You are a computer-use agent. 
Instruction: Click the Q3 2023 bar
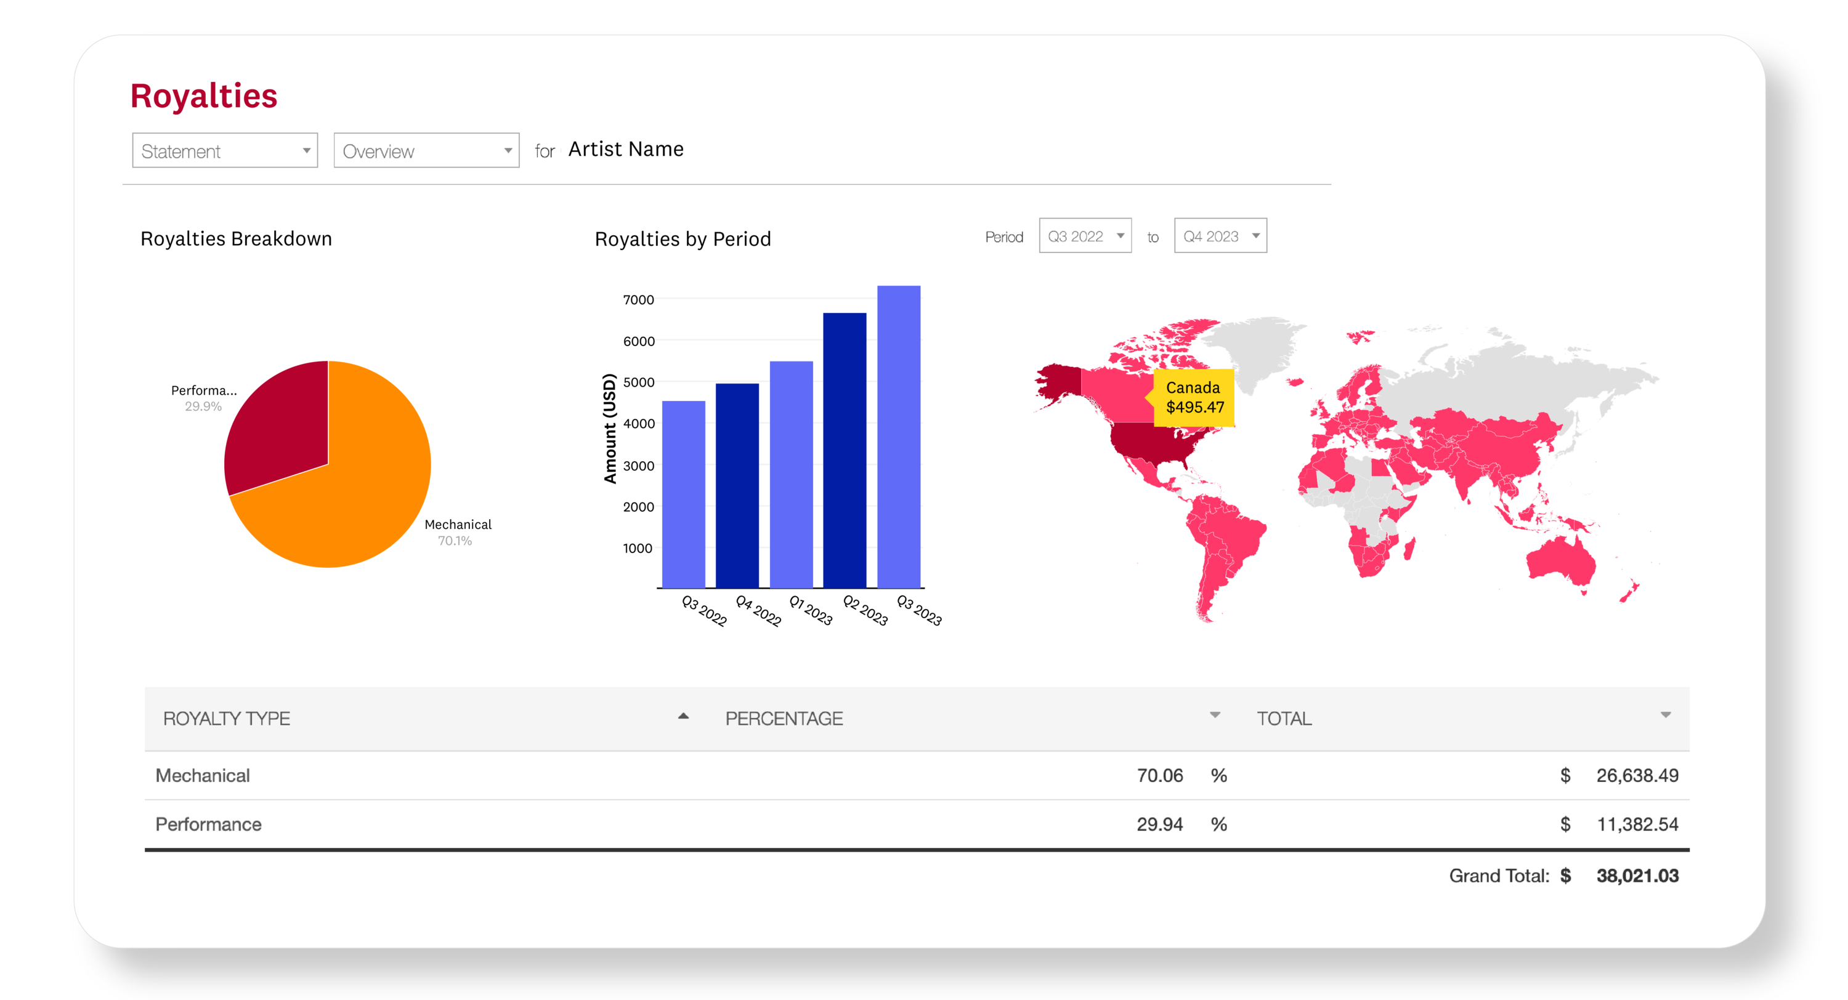click(898, 437)
